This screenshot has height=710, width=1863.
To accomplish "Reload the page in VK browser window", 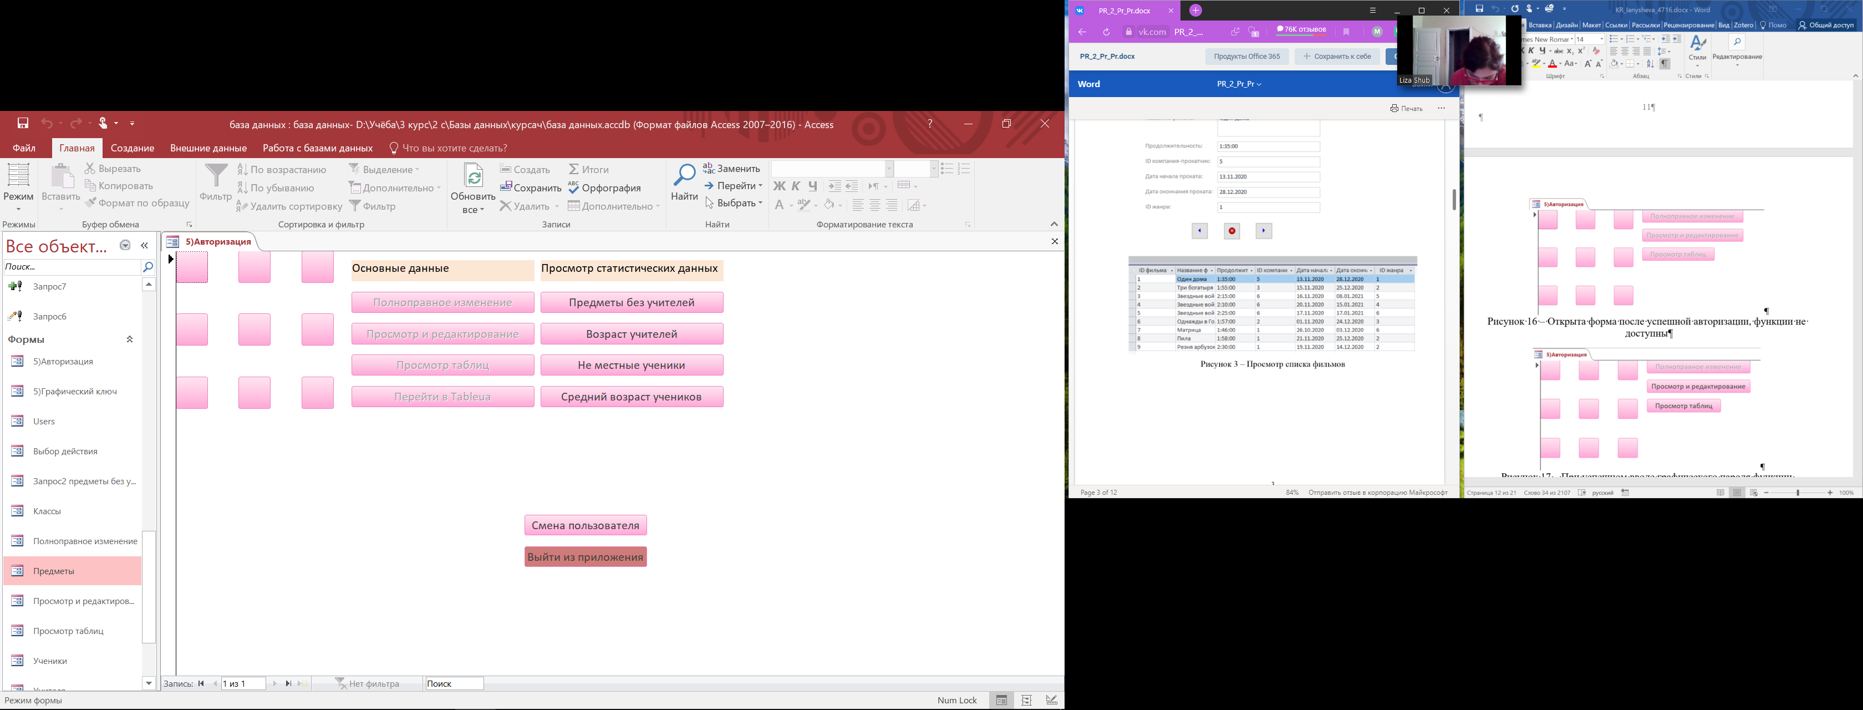I will (1106, 32).
